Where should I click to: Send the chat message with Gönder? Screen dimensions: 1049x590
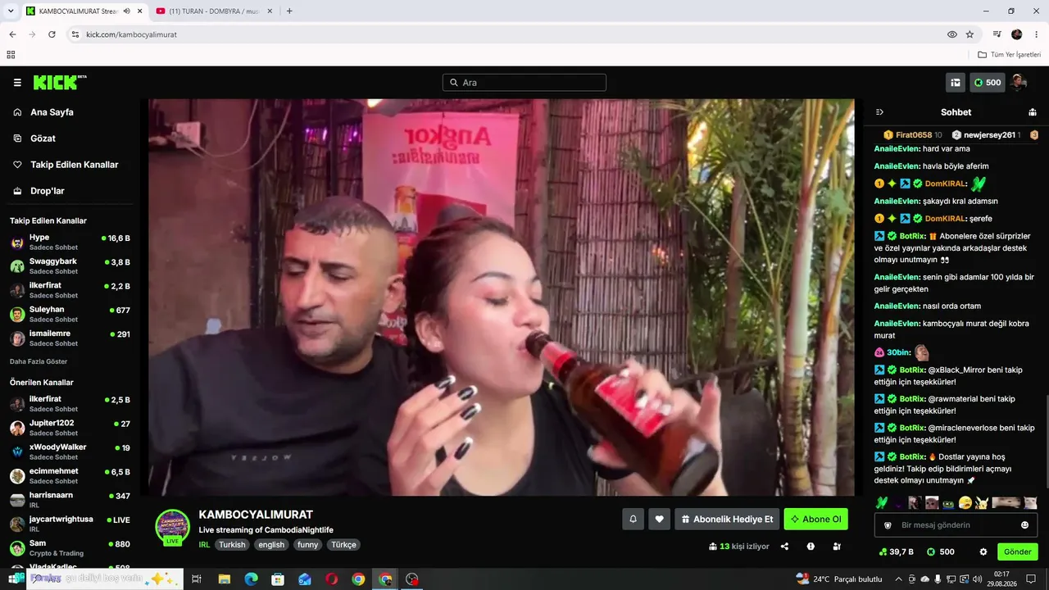(1018, 552)
